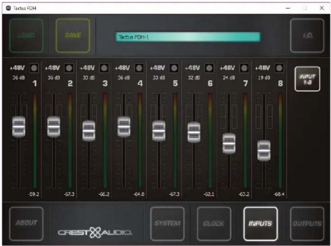This screenshot has height=246, width=331.
Task: Enable +48V phantom power on channel 4
Action: pos(139,68)
